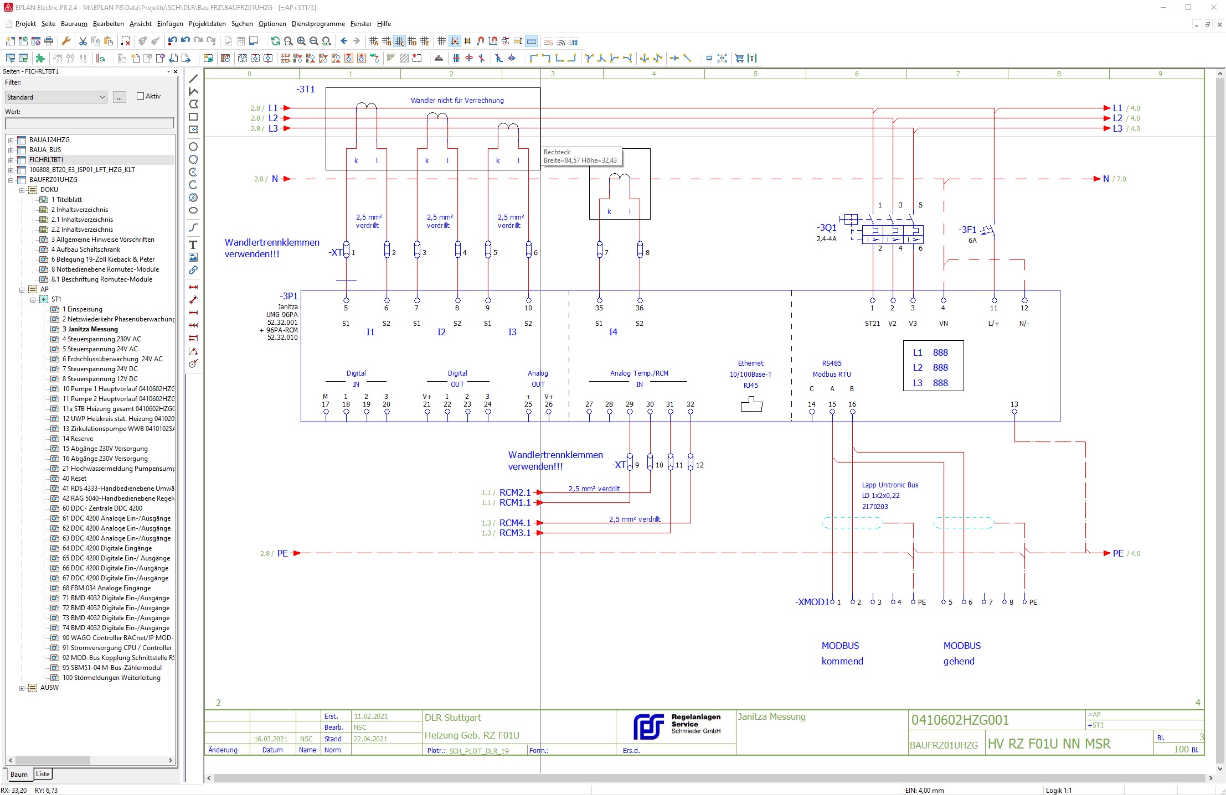Viewport: 1226px width, 795px height.
Task: Click the filter browse '...' button
Action: (x=119, y=97)
